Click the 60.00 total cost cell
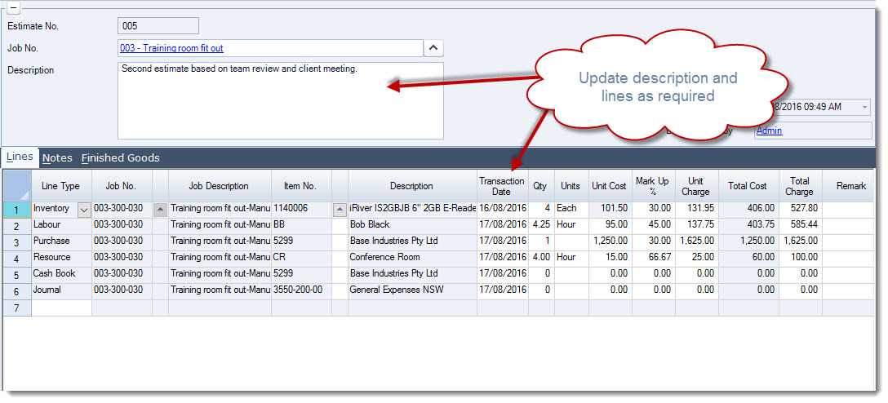Viewport: 888px width, 403px height. (748, 258)
